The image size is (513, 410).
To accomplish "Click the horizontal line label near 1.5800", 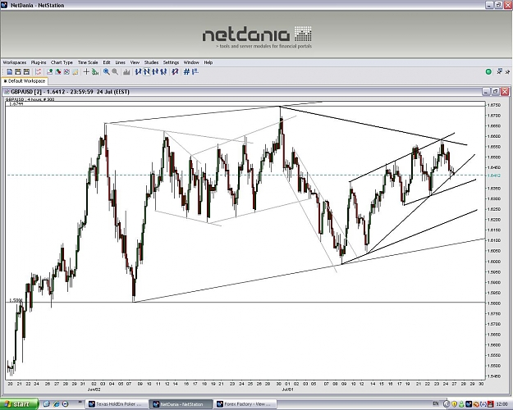I will [x=16, y=300].
